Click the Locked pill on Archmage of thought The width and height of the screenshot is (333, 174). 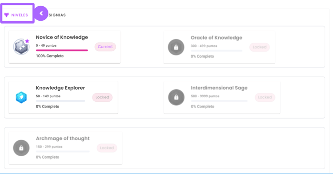point(107,148)
